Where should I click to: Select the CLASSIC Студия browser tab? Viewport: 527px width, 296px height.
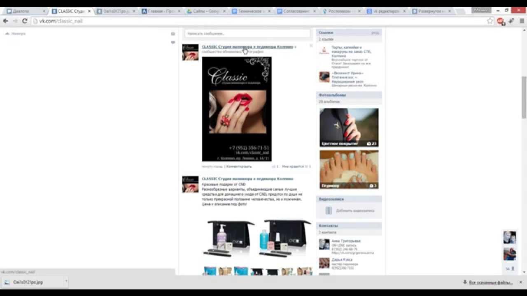pyautogui.click(x=71, y=12)
